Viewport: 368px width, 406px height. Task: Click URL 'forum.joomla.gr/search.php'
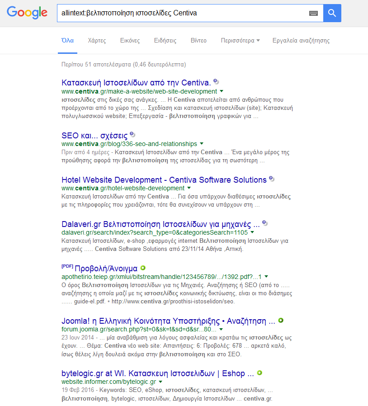pyautogui.click(x=139, y=329)
